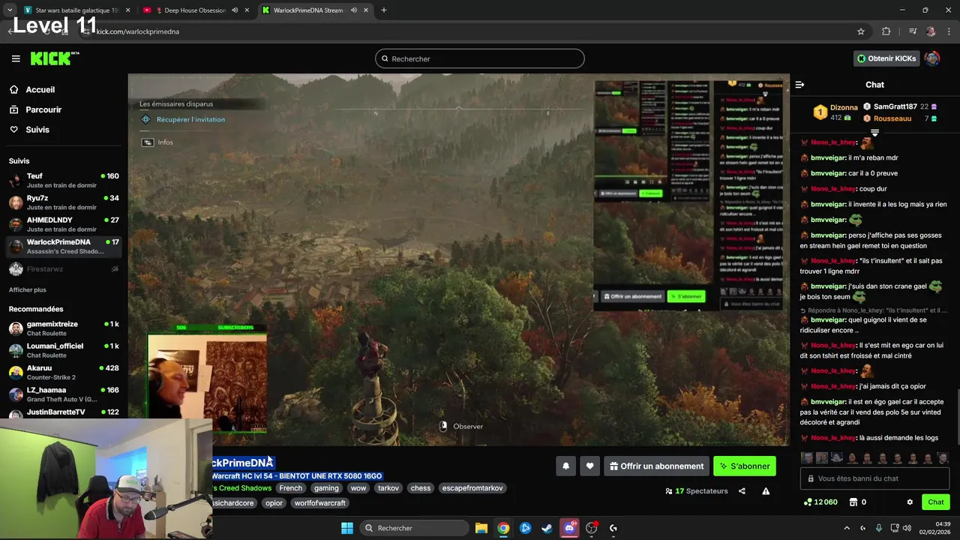View channel points balance 12 060

coord(820,502)
